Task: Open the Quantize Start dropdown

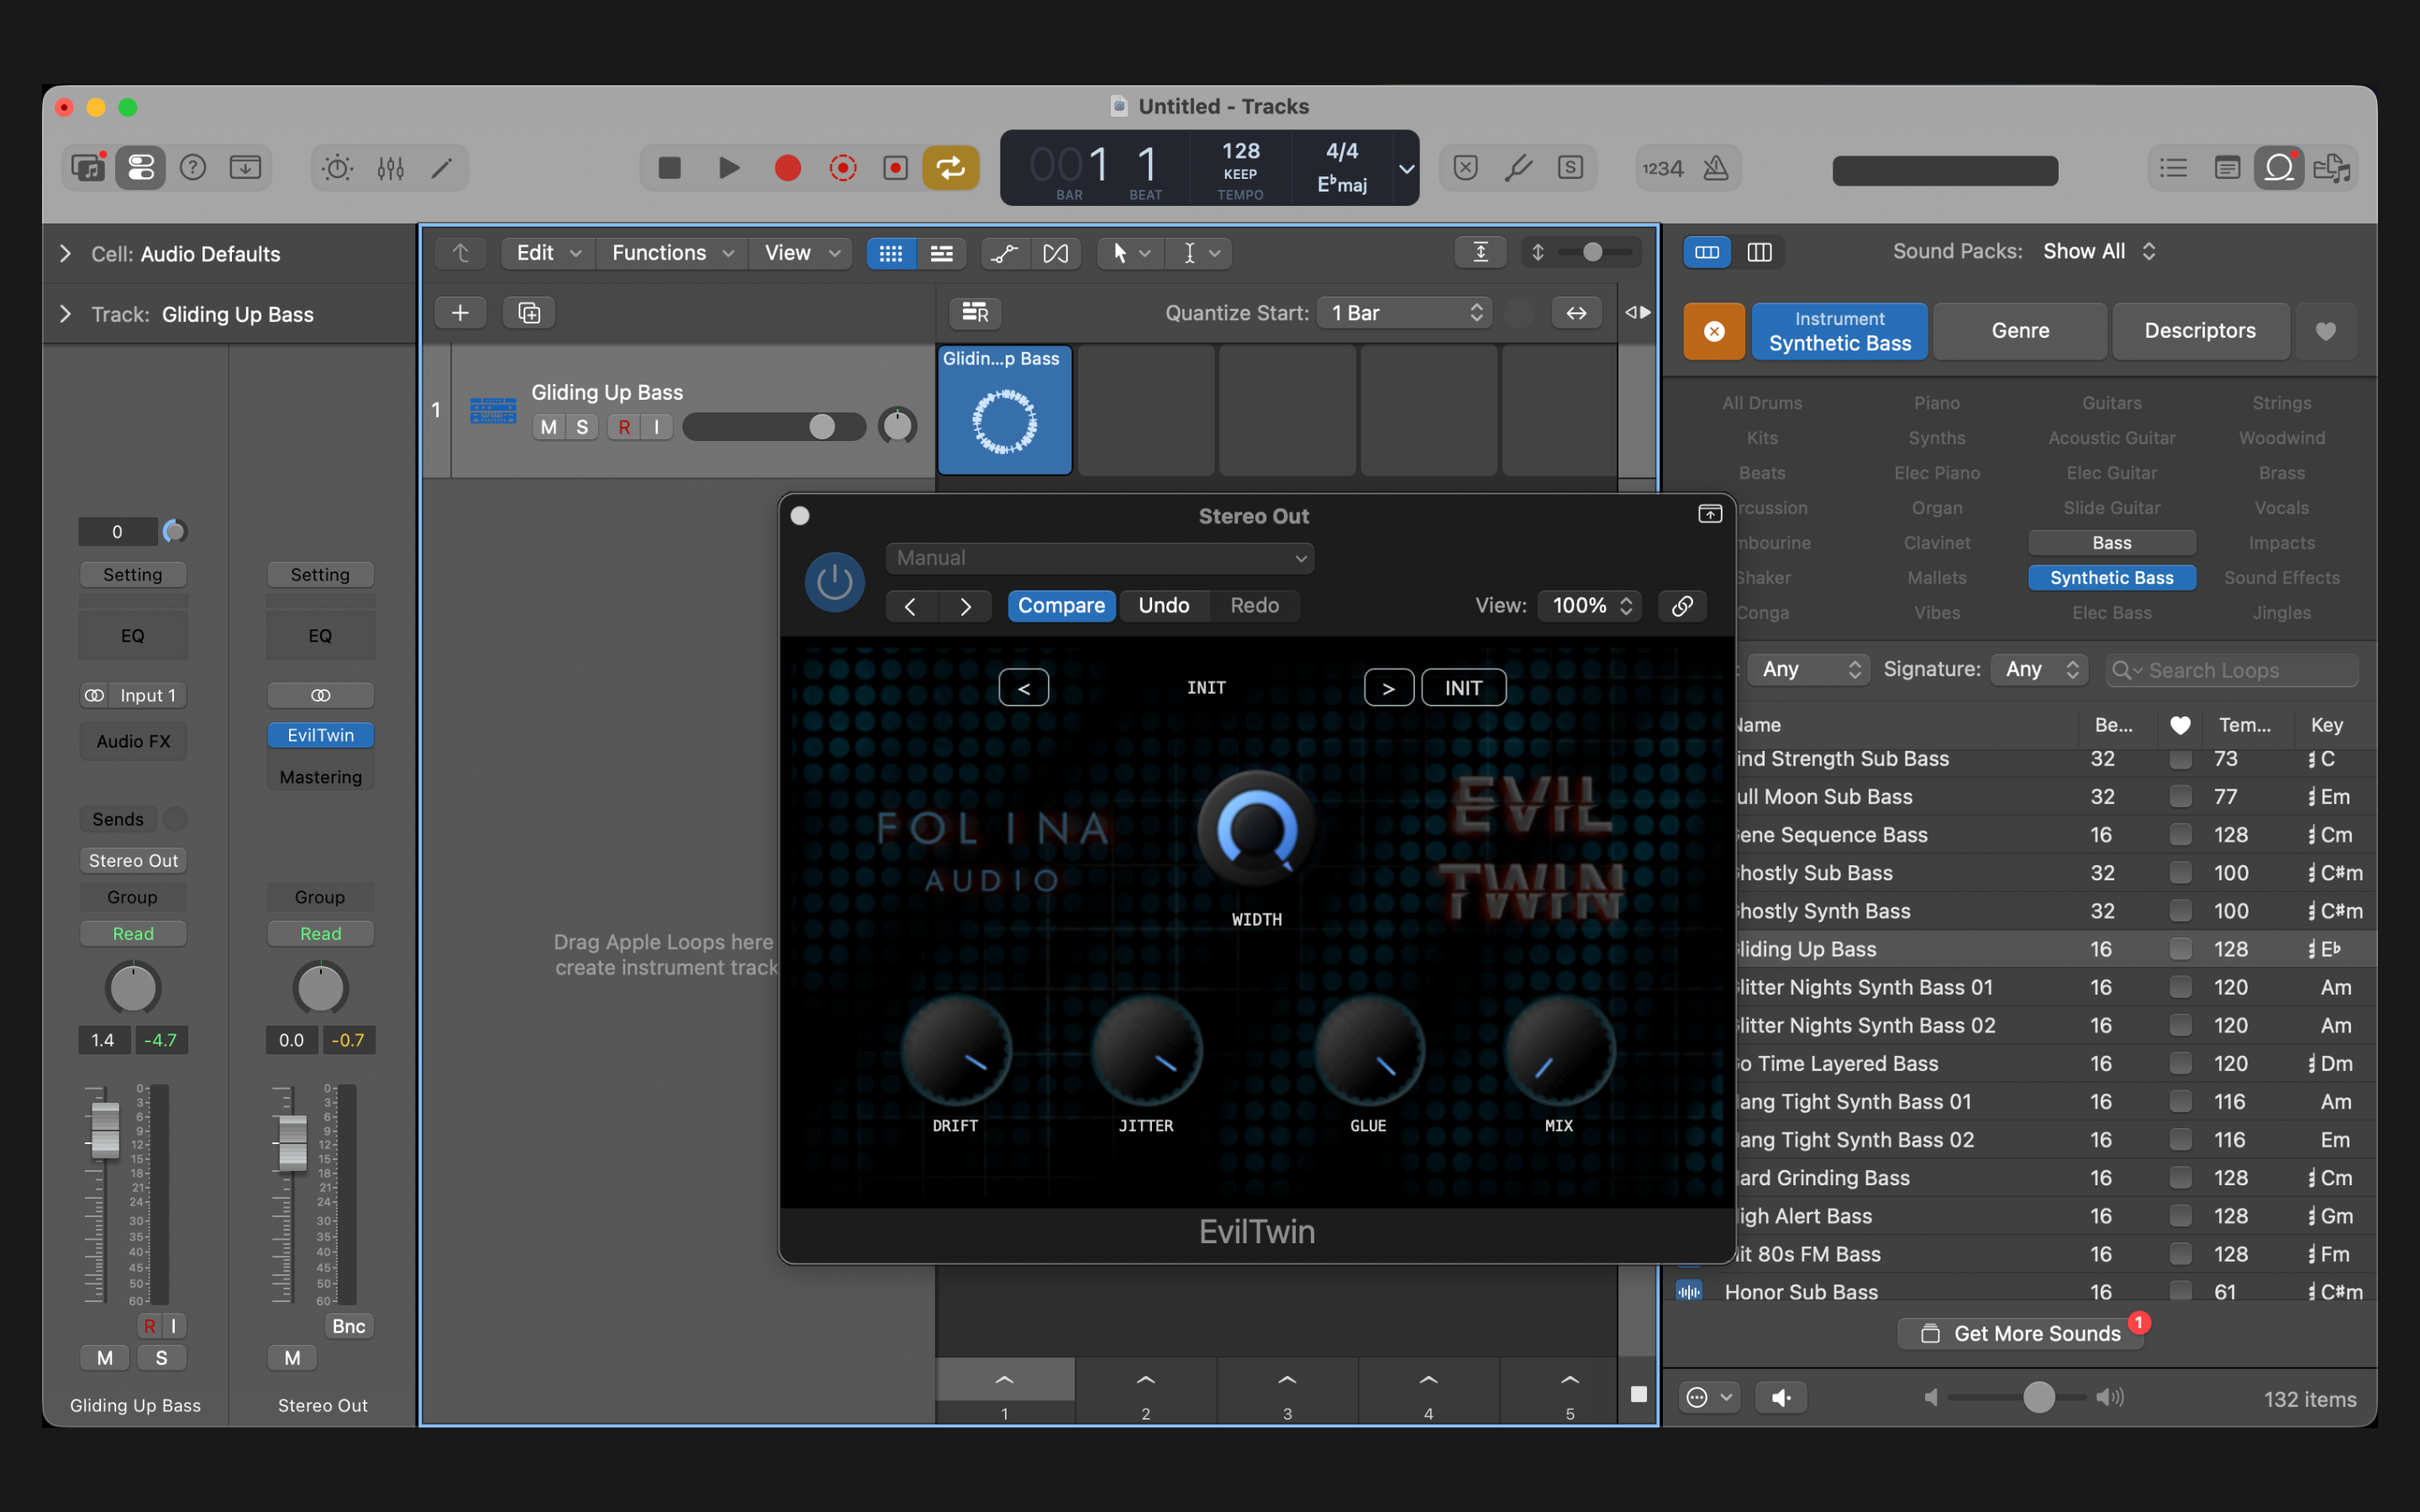Action: point(1405,313)
